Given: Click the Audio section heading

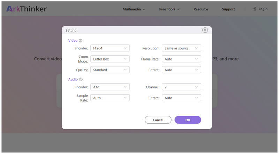Looking at the screenshot, I should click(x=73, y=79).
